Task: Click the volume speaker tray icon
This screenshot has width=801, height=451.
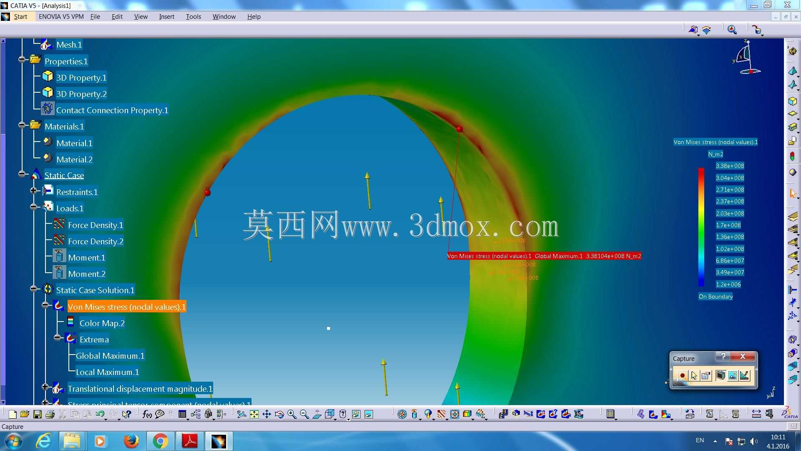Action: (753, 441)
